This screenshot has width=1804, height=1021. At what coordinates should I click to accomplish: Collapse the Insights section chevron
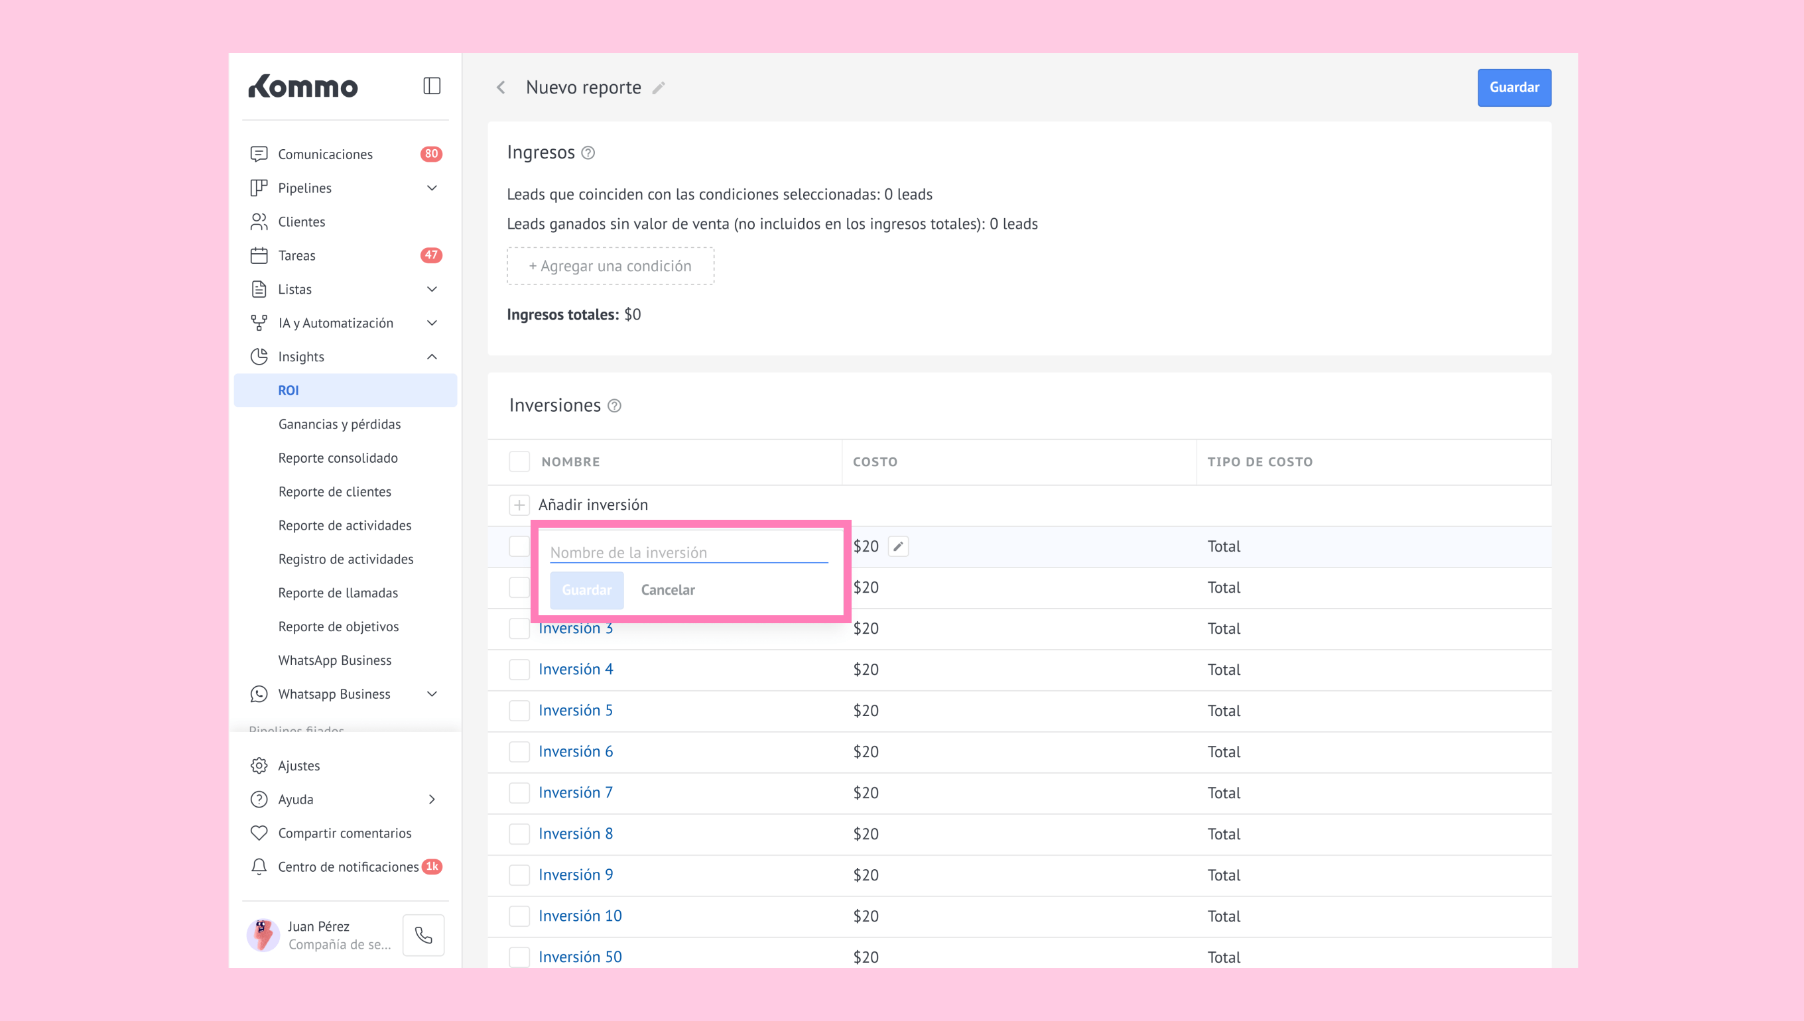point(432,357)
